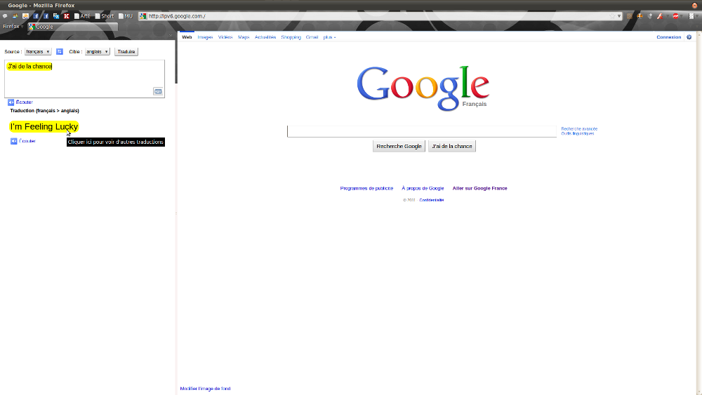This screenshot has height=395, width=702.
Task: Open the Adblock Plus dropdown arrow
Action: coord(682,16)
